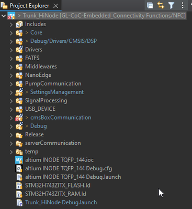Click the FATFS source folder icon

(19, 58)
